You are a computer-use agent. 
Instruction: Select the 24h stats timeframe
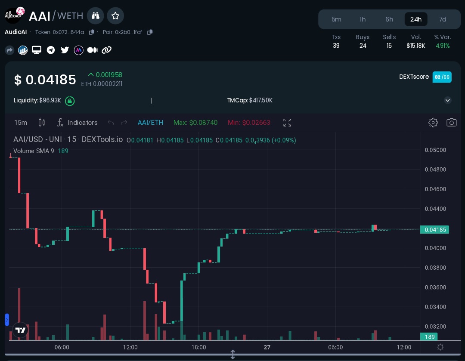click(x=416, y=19)
